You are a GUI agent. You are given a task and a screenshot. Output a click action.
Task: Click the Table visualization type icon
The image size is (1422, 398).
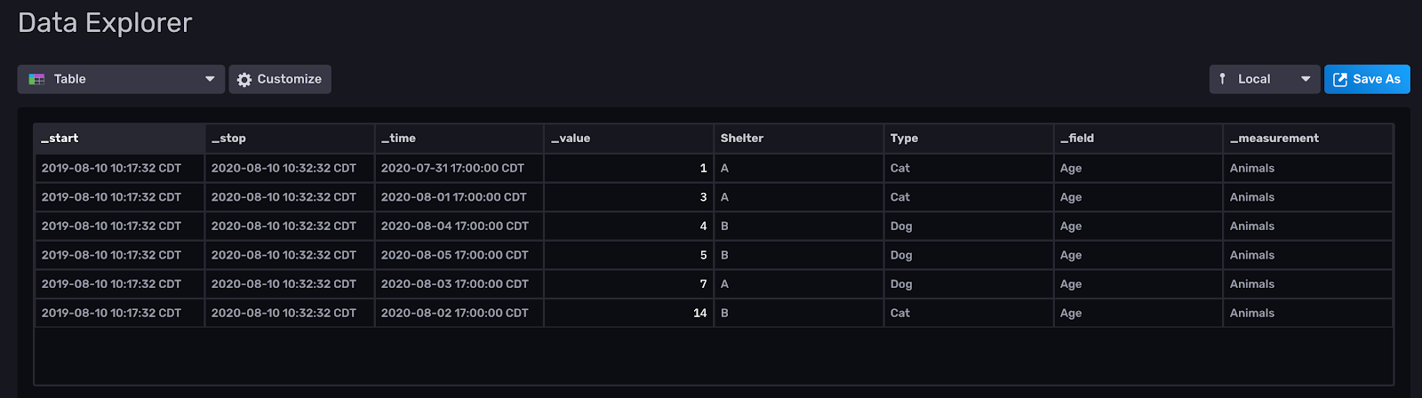(36, 79)
